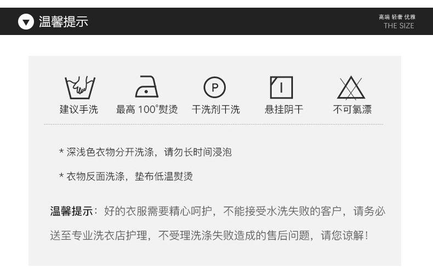
Task: Click the 悬挂阴干 label
Action: (x=284, y=109)
